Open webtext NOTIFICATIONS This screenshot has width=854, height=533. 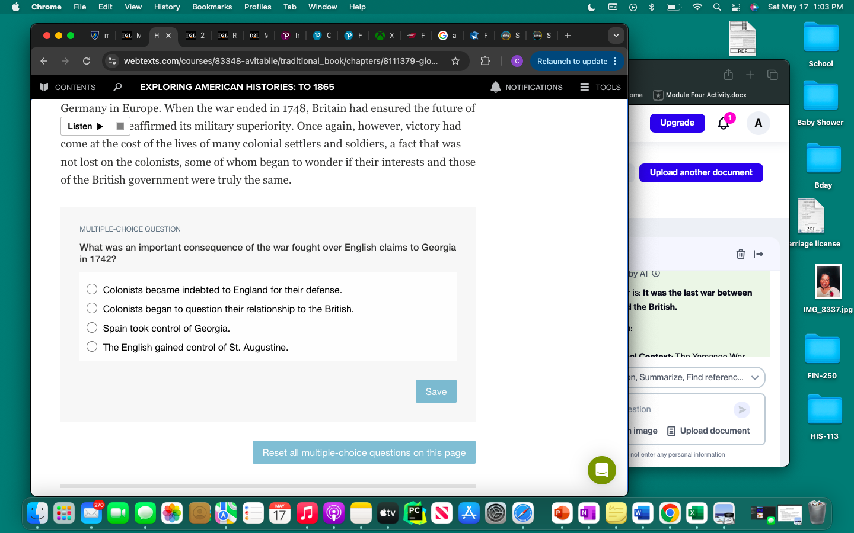[527, 87]
